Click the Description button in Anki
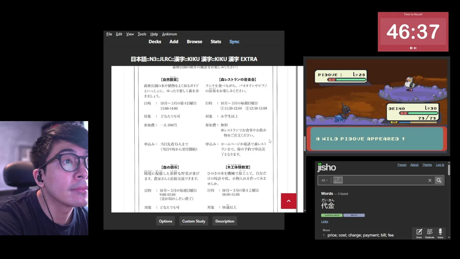The width and height of the screenshot is (460, 259). point(225,221)
